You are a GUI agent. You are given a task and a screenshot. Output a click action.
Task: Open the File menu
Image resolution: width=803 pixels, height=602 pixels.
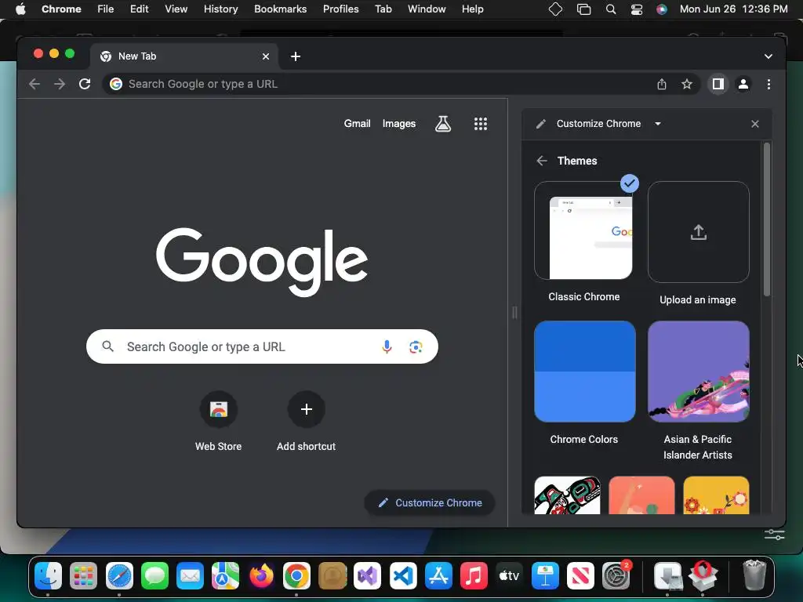(106, 9)
